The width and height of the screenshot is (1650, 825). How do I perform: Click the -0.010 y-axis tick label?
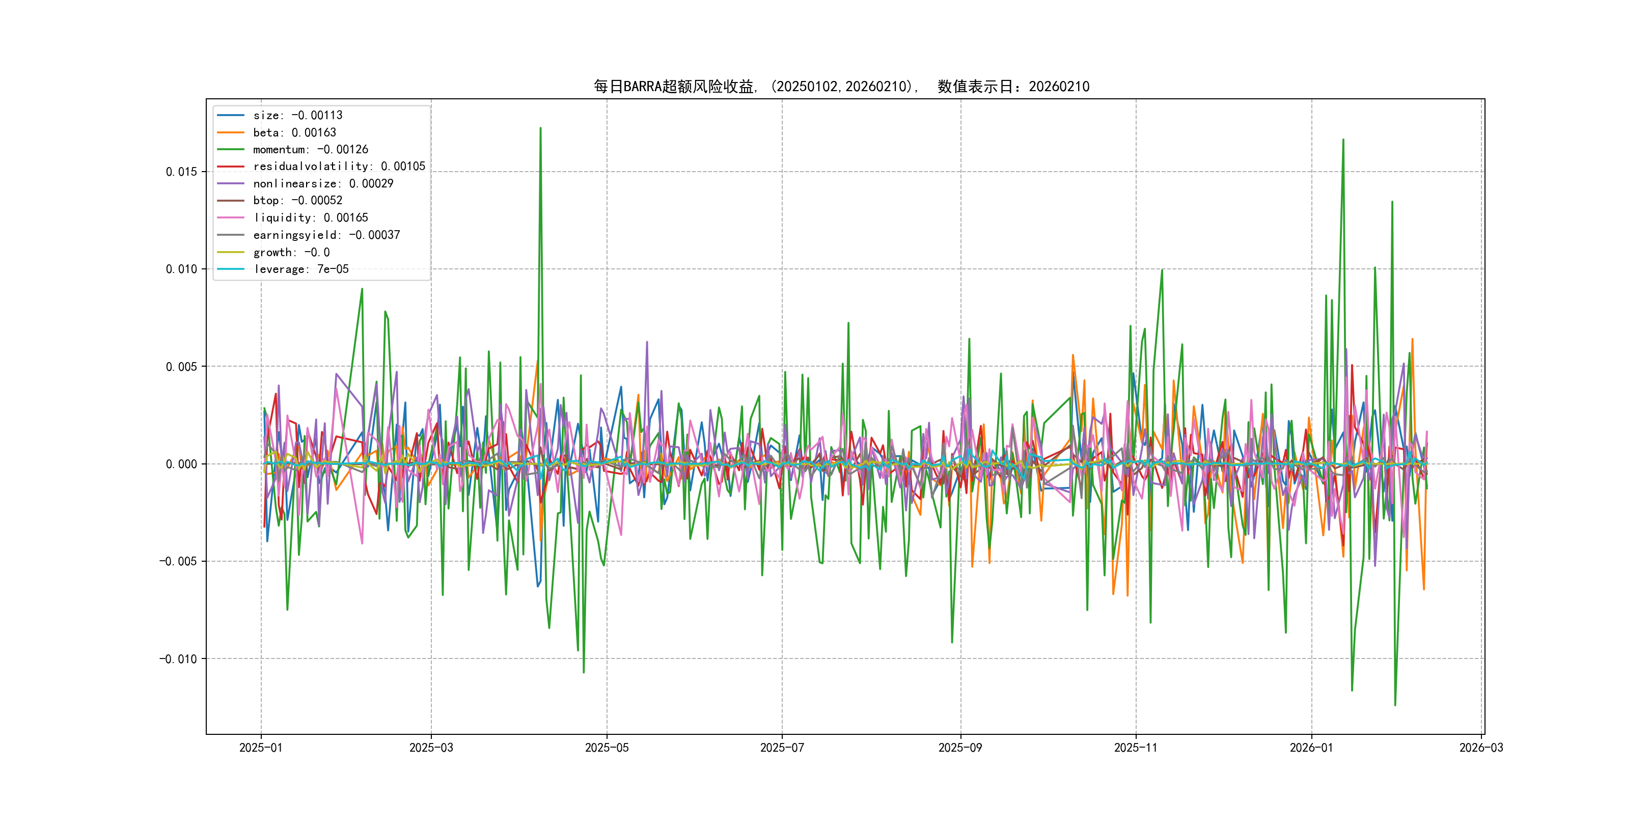click(178, 659)
